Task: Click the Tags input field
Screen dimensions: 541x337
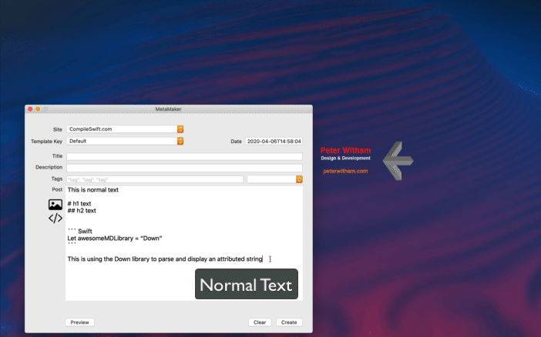Action: click(155, 179)
